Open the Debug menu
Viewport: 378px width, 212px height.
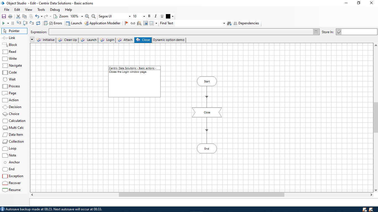(55, 9)
